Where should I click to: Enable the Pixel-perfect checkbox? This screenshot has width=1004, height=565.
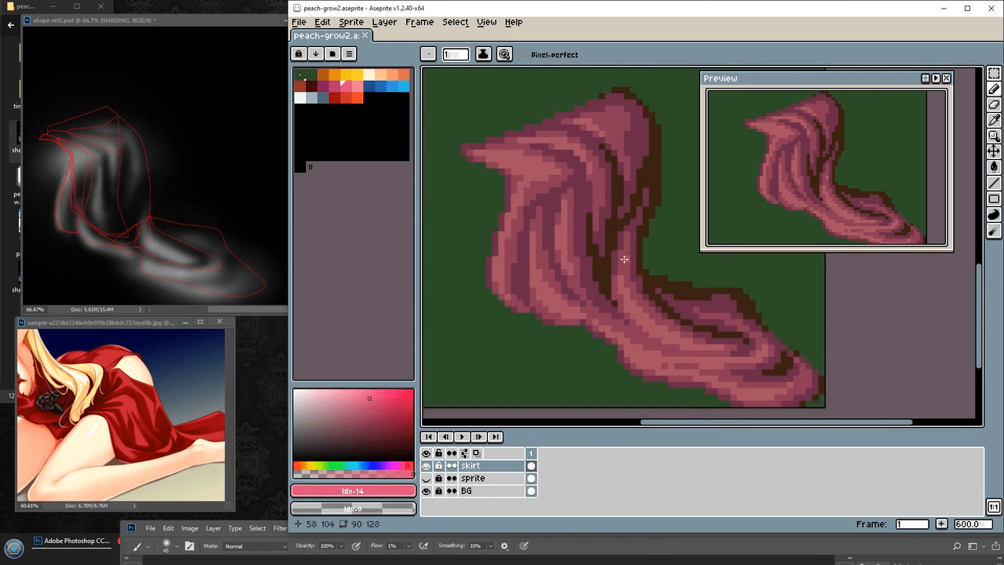(525, 55)
